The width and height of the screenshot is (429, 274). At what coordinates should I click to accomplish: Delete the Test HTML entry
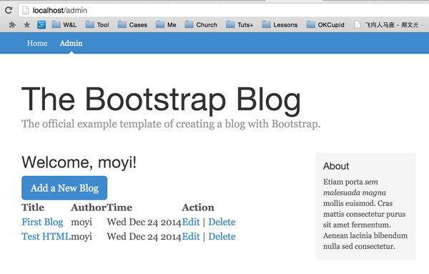pos(222,237)
